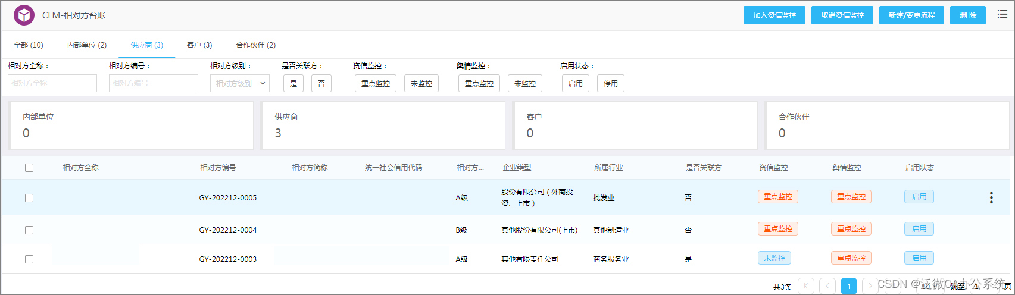1015x295 pixels.
Task: Focus the 相对方全称 input field
Action: 52,83
